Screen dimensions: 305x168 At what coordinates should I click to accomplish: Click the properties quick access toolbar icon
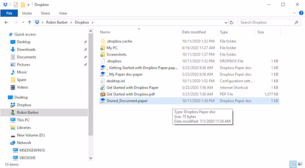(x=16, y=5)
